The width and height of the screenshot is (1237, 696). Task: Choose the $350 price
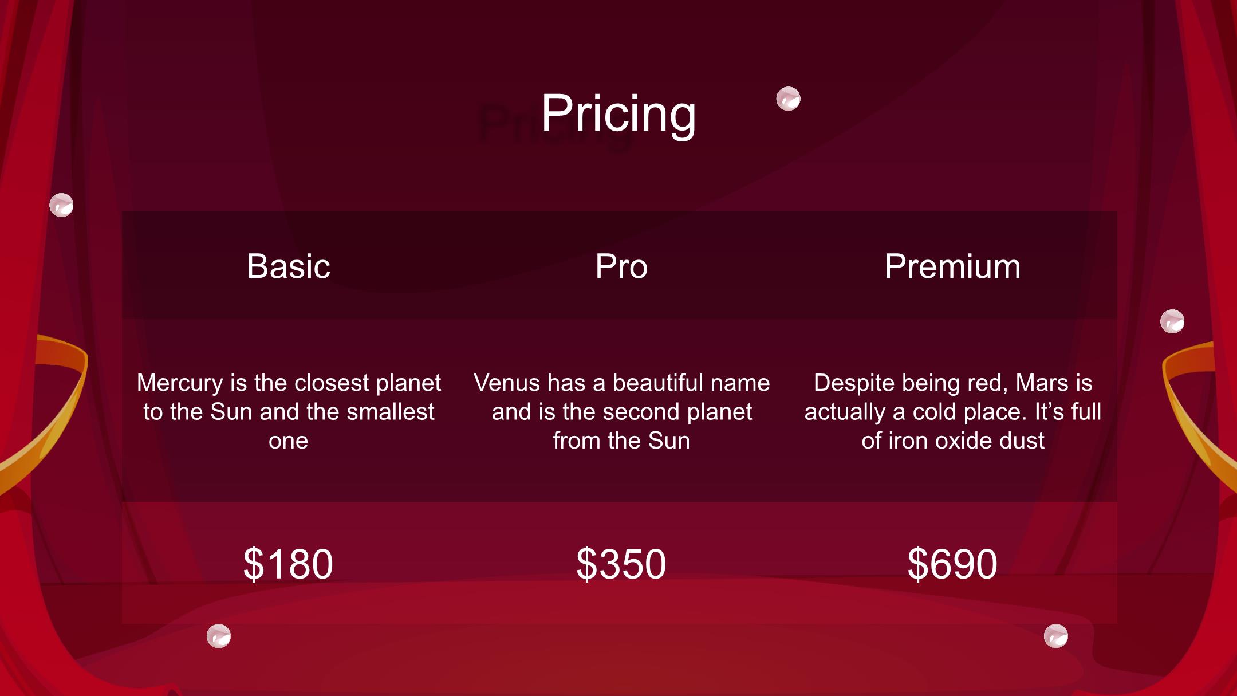621,564
